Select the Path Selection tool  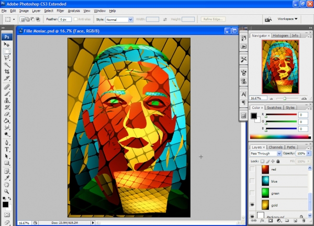(x=7, y=156)
